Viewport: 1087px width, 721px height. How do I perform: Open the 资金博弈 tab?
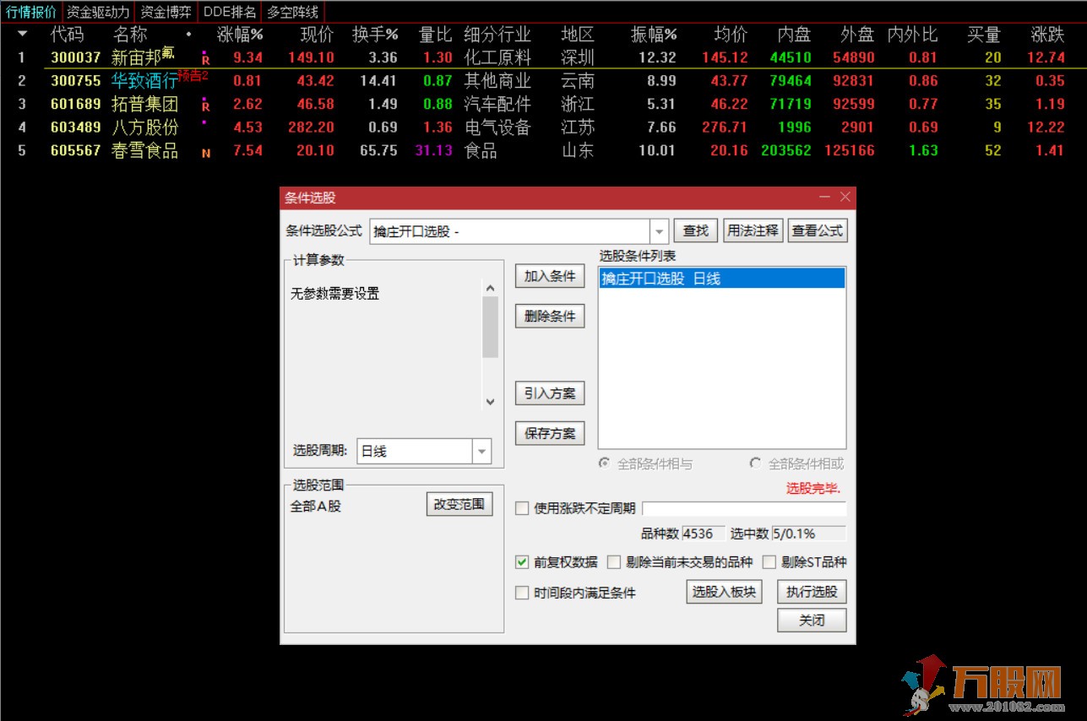166,12
